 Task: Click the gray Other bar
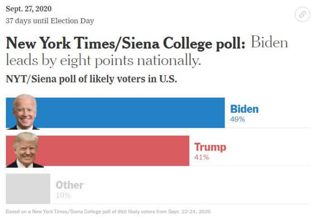pos(28,188)
